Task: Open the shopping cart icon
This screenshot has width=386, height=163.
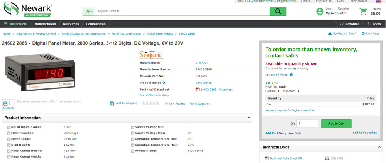Action: (363, 12)
